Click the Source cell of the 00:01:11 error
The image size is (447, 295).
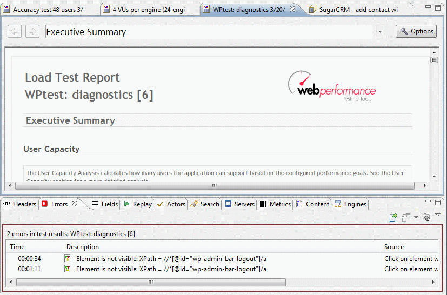[411, 269]
